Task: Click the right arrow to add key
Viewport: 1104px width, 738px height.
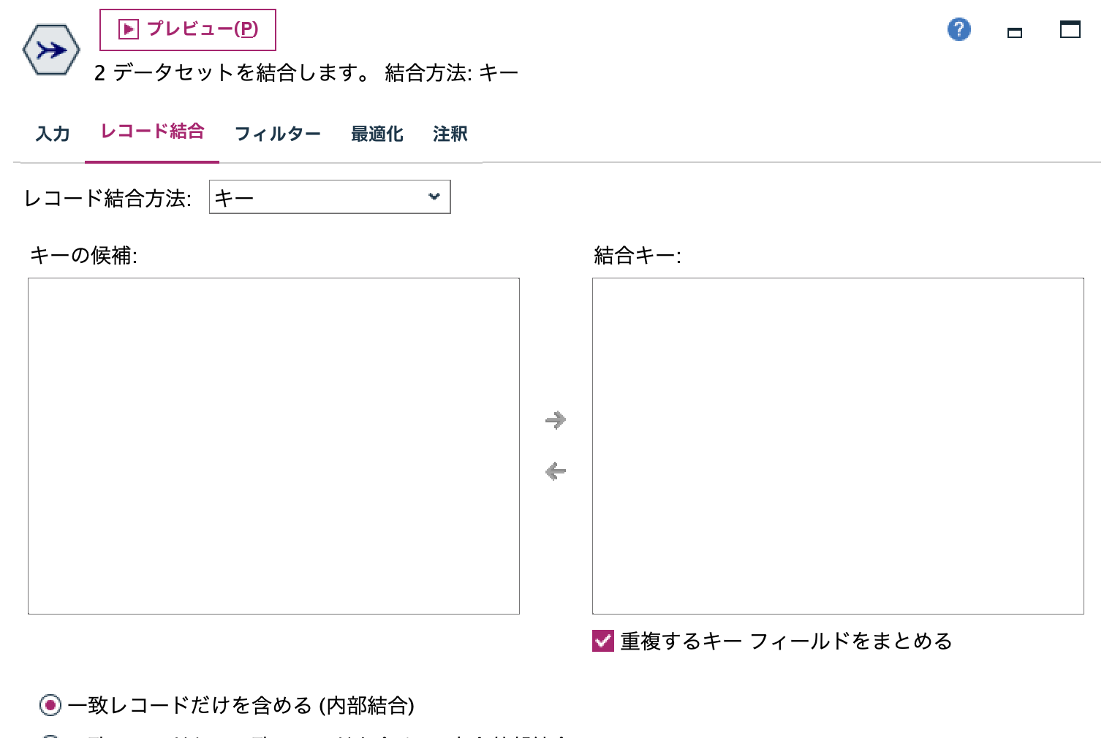Action: click(555, 420)
